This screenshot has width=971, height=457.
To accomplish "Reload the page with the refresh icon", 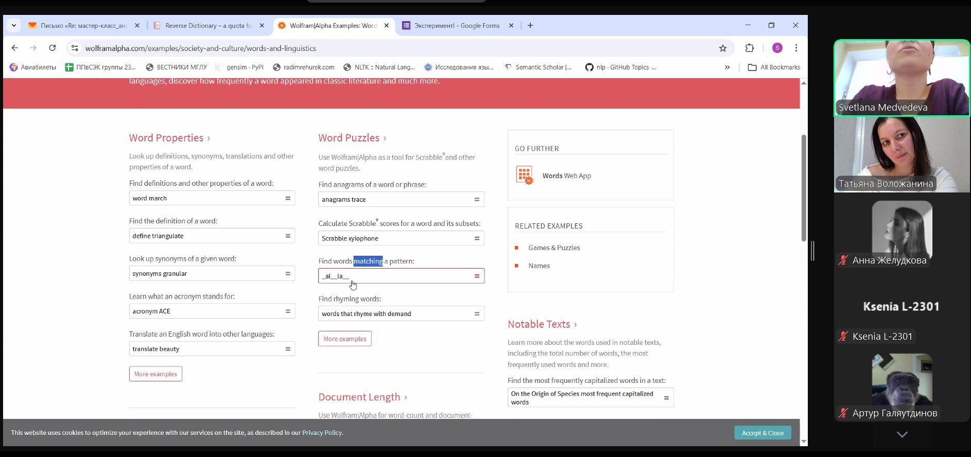I will [x=52, y=48].
